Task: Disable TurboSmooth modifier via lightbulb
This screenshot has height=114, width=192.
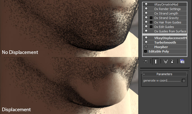Action: 146,42
